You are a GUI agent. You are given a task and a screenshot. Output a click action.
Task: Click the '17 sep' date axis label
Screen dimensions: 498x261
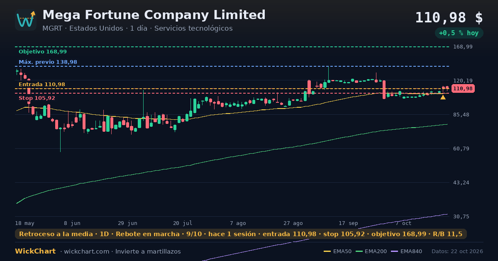click(348, 223)
